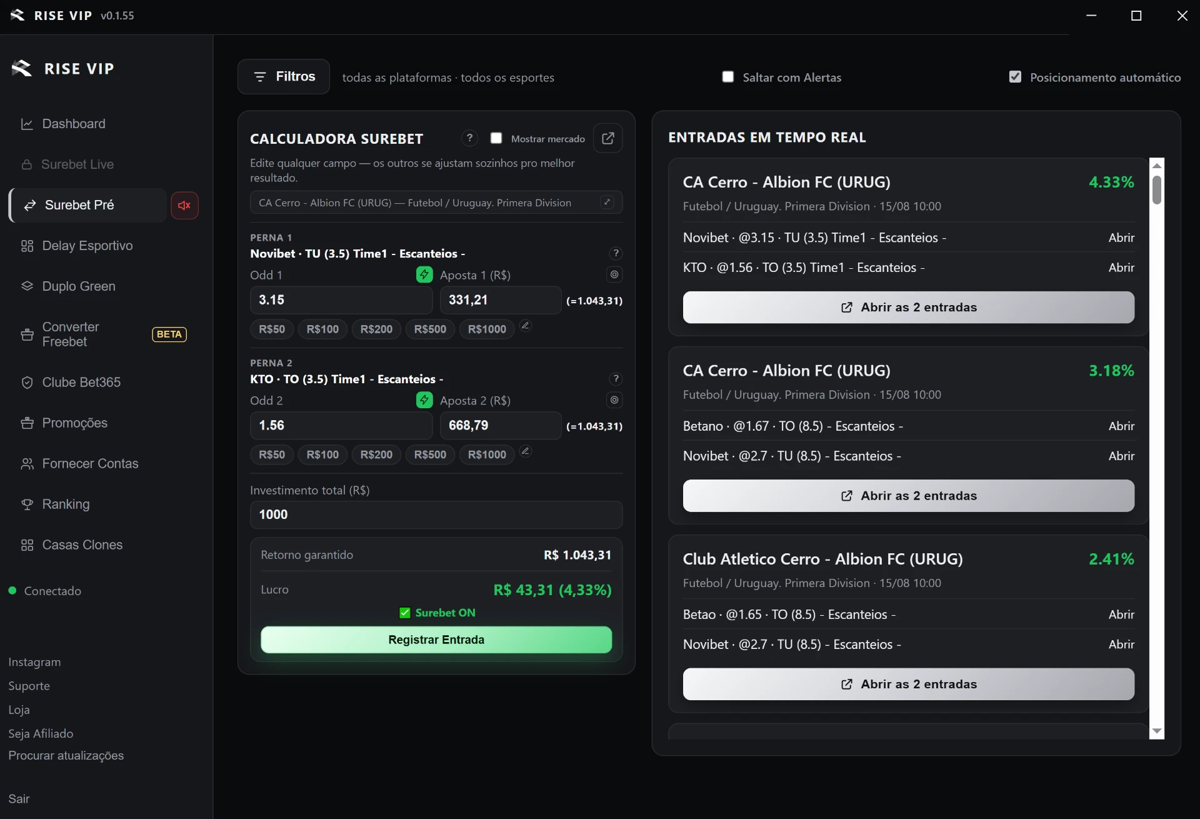Expand the match field with arrow icon
The image size is (1200, 819).
(x=607, y=202)
